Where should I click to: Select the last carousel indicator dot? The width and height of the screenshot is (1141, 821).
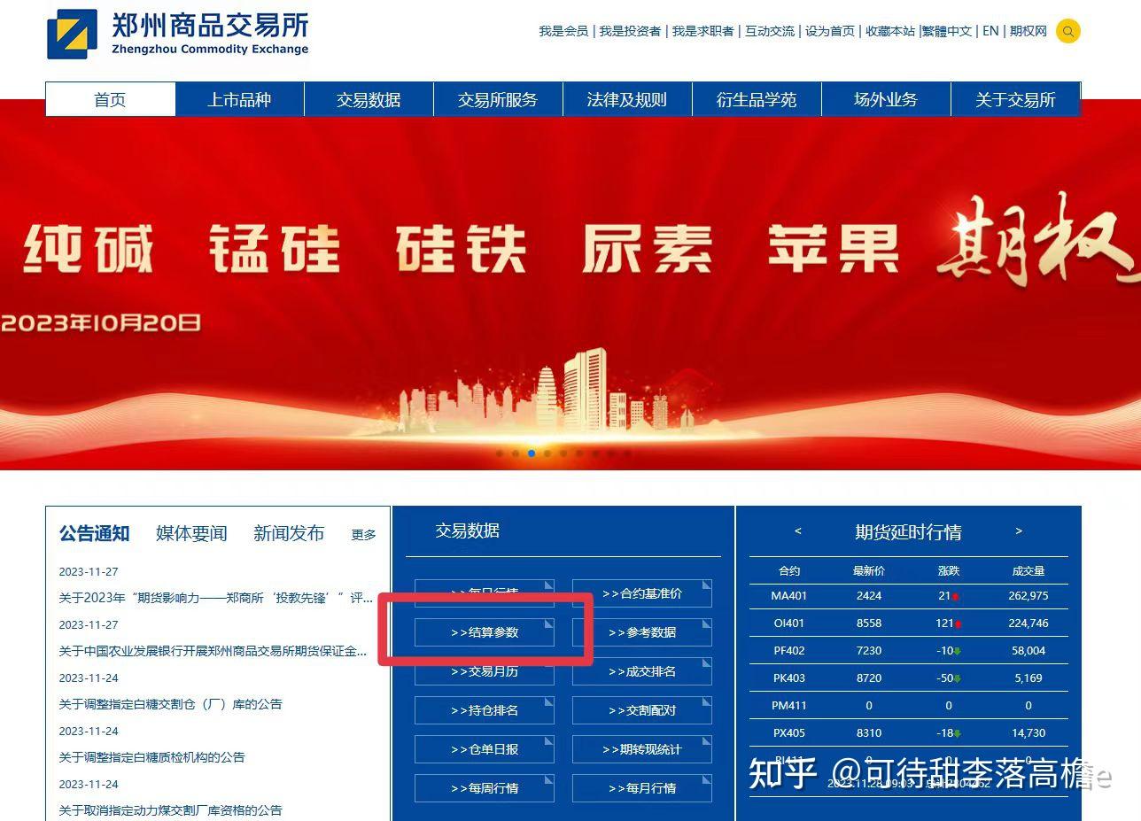tap(627, 453)
